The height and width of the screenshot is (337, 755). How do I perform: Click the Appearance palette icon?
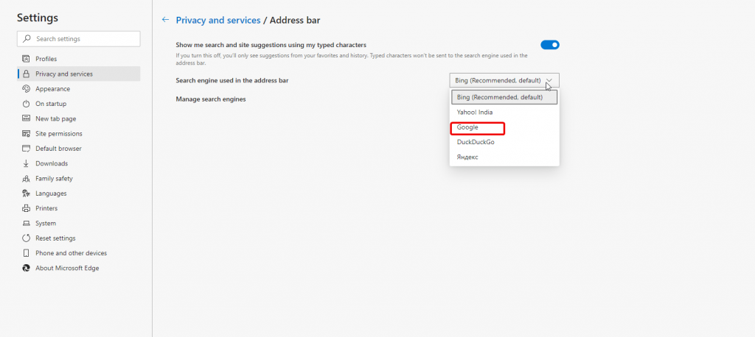click(26, 89)
